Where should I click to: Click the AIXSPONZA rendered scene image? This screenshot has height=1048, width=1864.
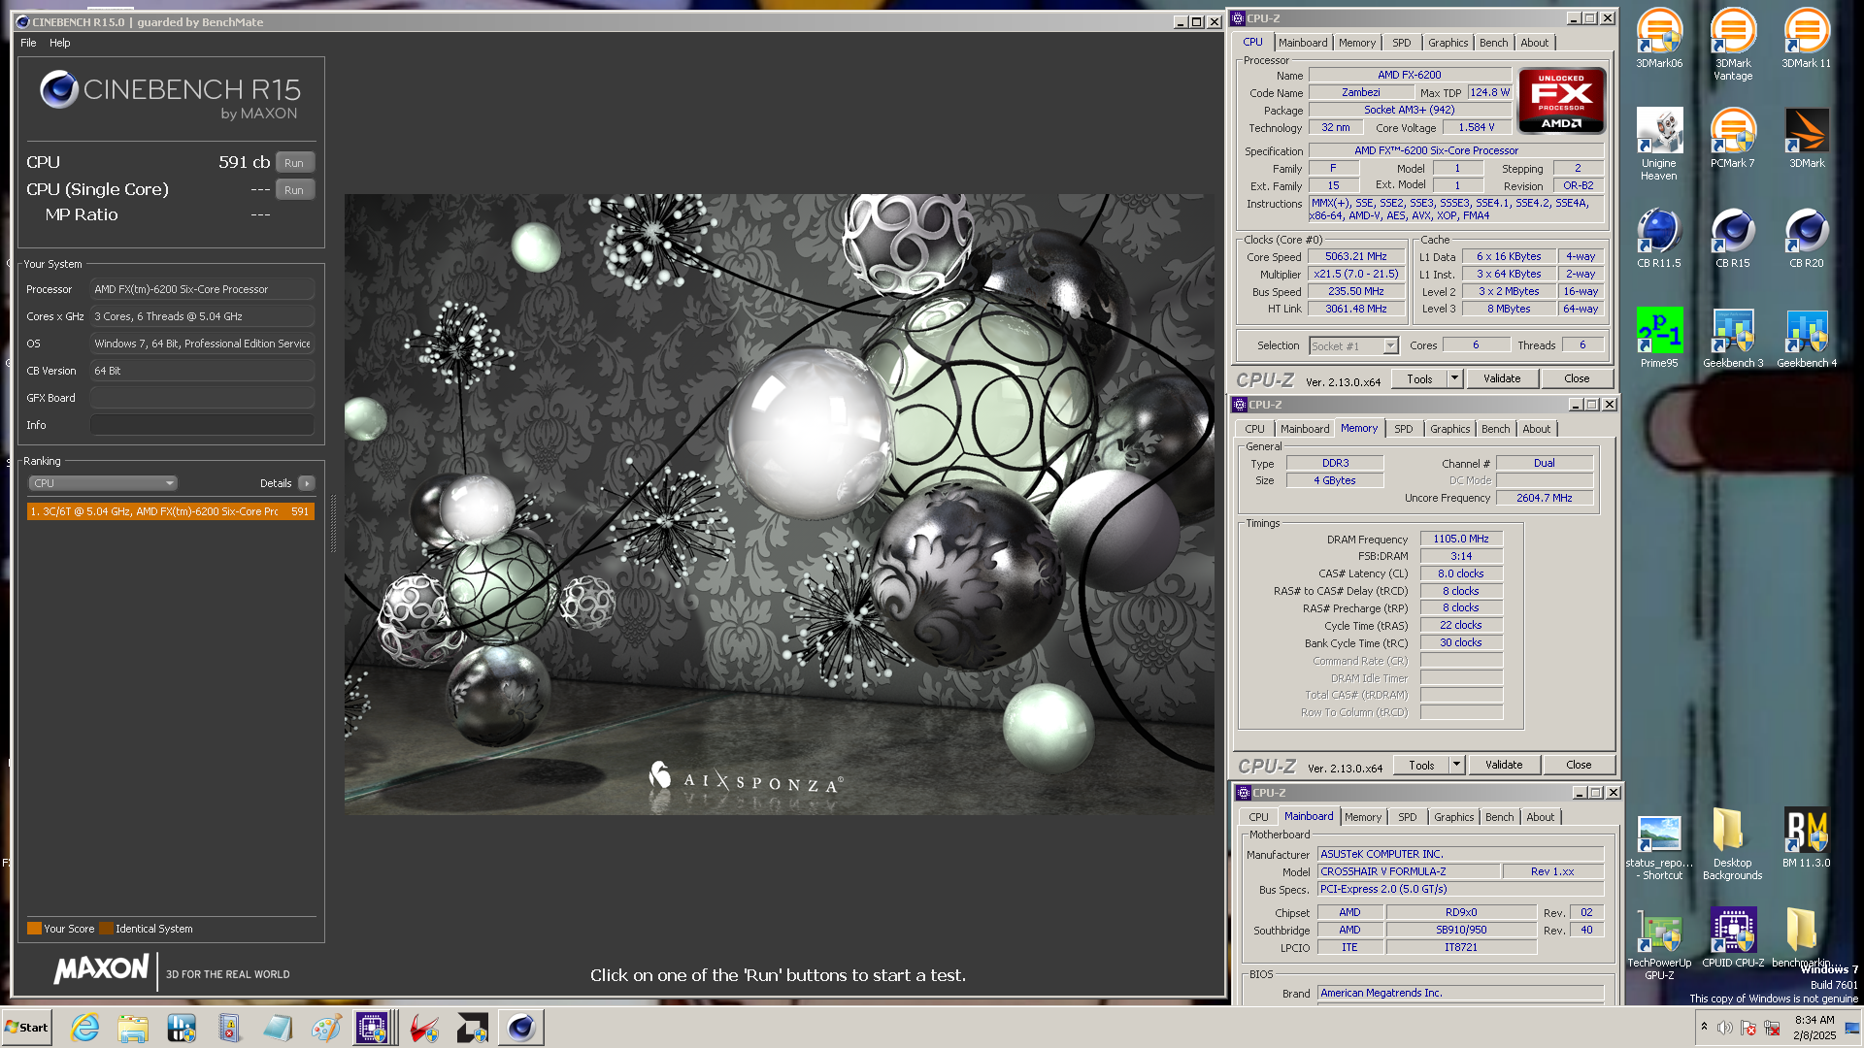pos(779,505)
